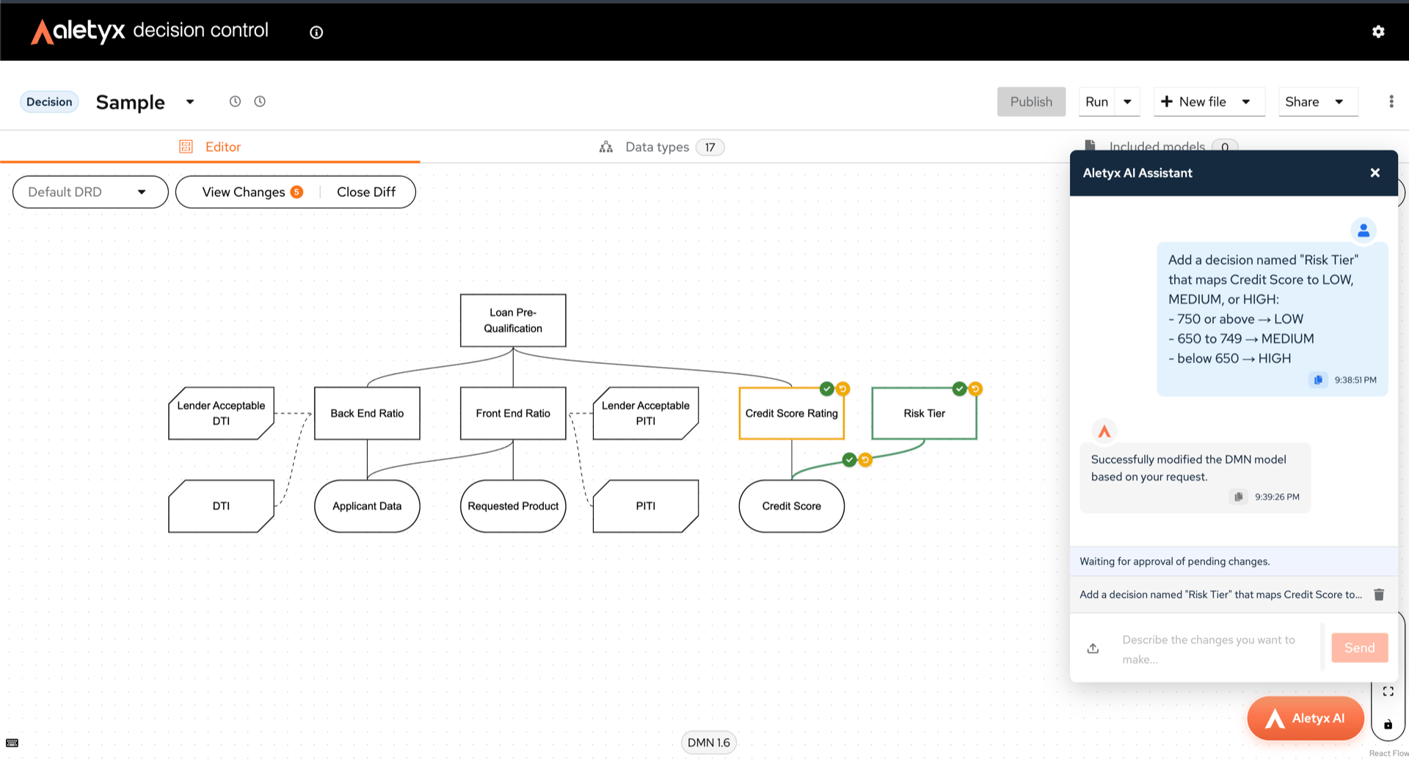Expand the Run options arrow

pos(1127,101)
